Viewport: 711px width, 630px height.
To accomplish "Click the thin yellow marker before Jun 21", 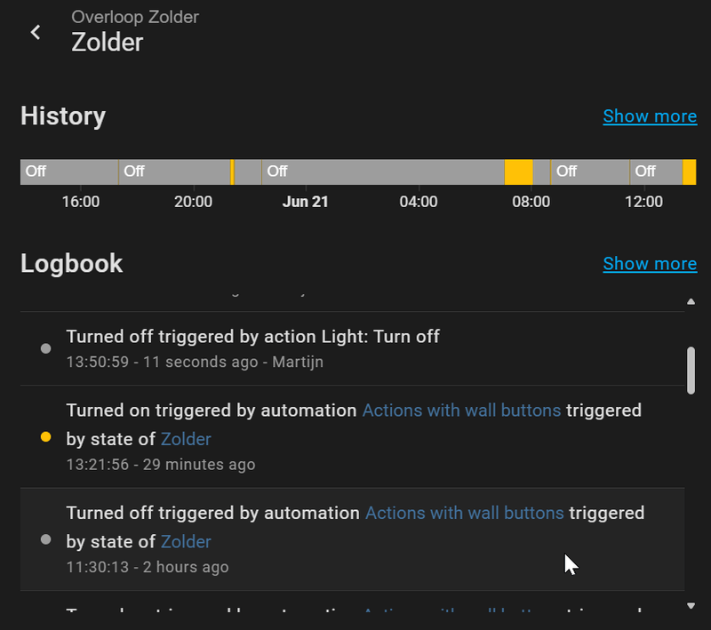I will pyautogui.click(x=234, y=171).
